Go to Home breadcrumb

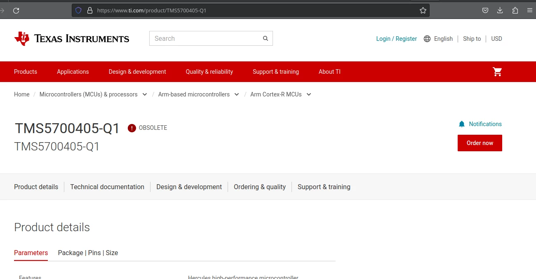click(22, 94)
